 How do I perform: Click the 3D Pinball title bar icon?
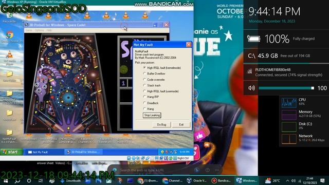point(27,25)
